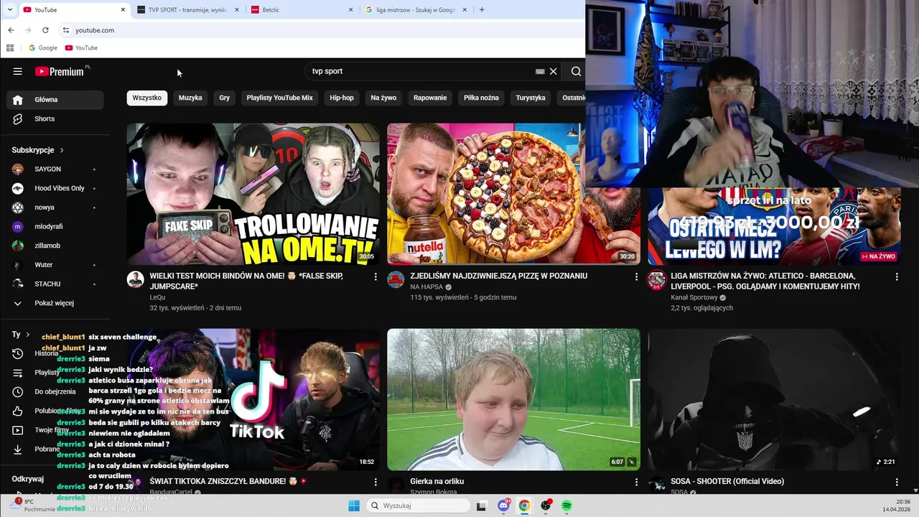Image resolution: width=919 pixels, height=517 pixels.
Task: Click the magnifier search button
Action: click(x=576, y=71)
